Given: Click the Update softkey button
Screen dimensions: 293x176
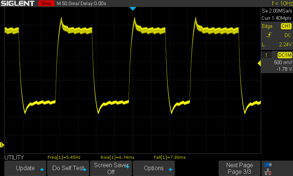Looking at the screenshot, I should pyautogui.click(x=25, y=168).
